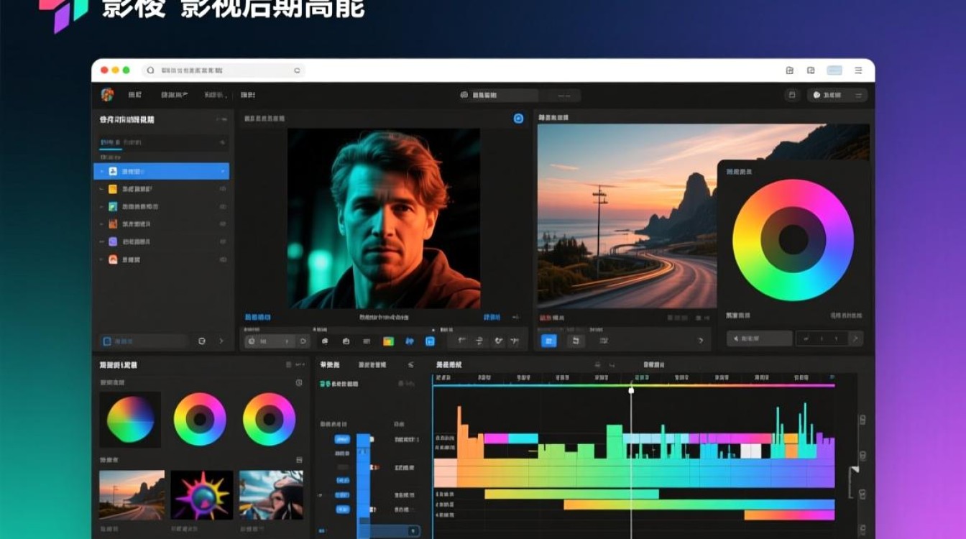The image size is (966, 539).
Task: Switch to the second tab above the media list
Action: click(133, 143)
